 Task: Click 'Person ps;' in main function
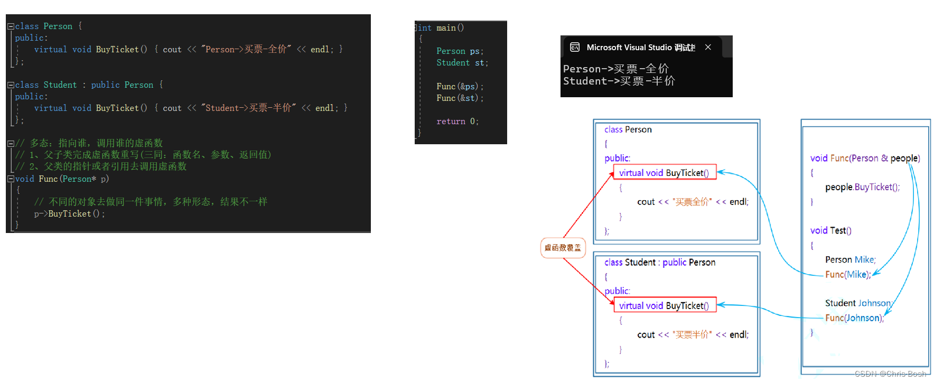click(460, 51)
